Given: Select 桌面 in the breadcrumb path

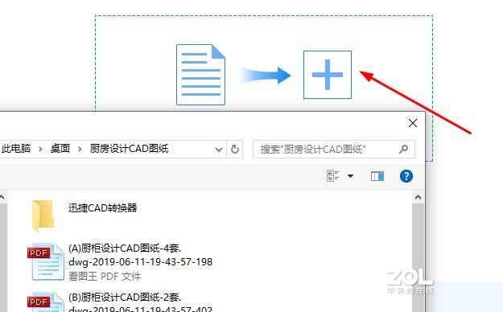Looking at the screenshot, I should 60,149.
